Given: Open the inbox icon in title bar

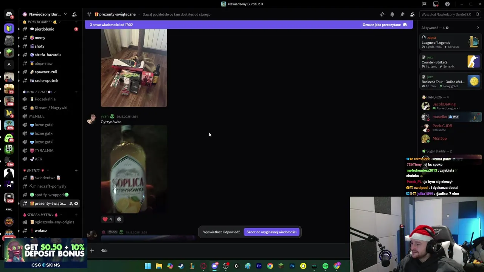Looking at the screenshot, I should pyautogui.click(x=436, y=4).
